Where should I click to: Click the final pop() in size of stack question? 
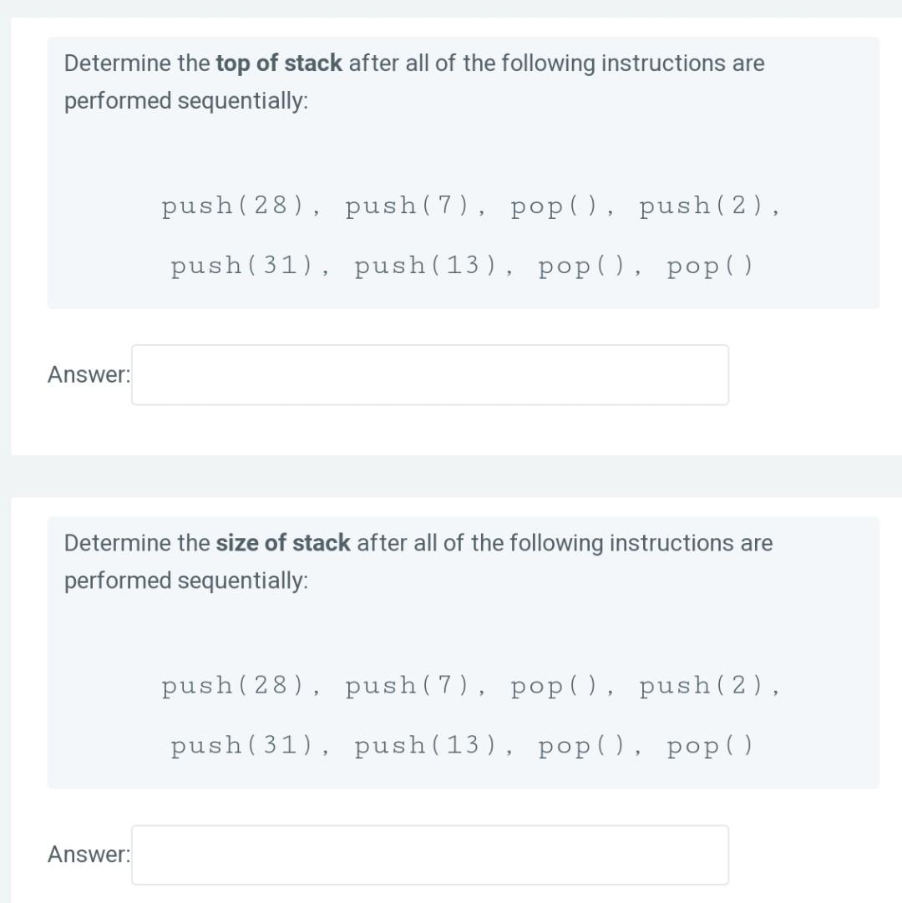click(710, 746)
